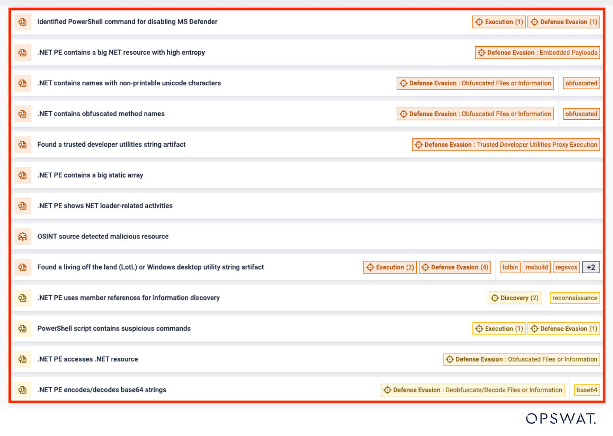Click the icon beside 'Found a trusted developer utilities string artifact'
Screen dimensions: 613x436
click(x=23, y=144)
